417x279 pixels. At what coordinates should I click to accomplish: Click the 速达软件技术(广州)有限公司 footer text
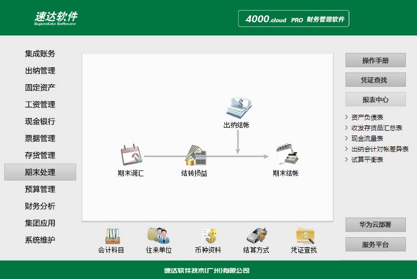[207, 271]
